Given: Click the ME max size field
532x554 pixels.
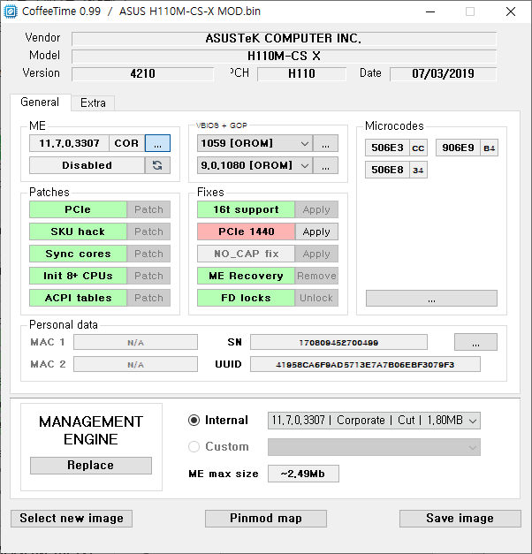Looking at the screenshot, I should point(303,474).
